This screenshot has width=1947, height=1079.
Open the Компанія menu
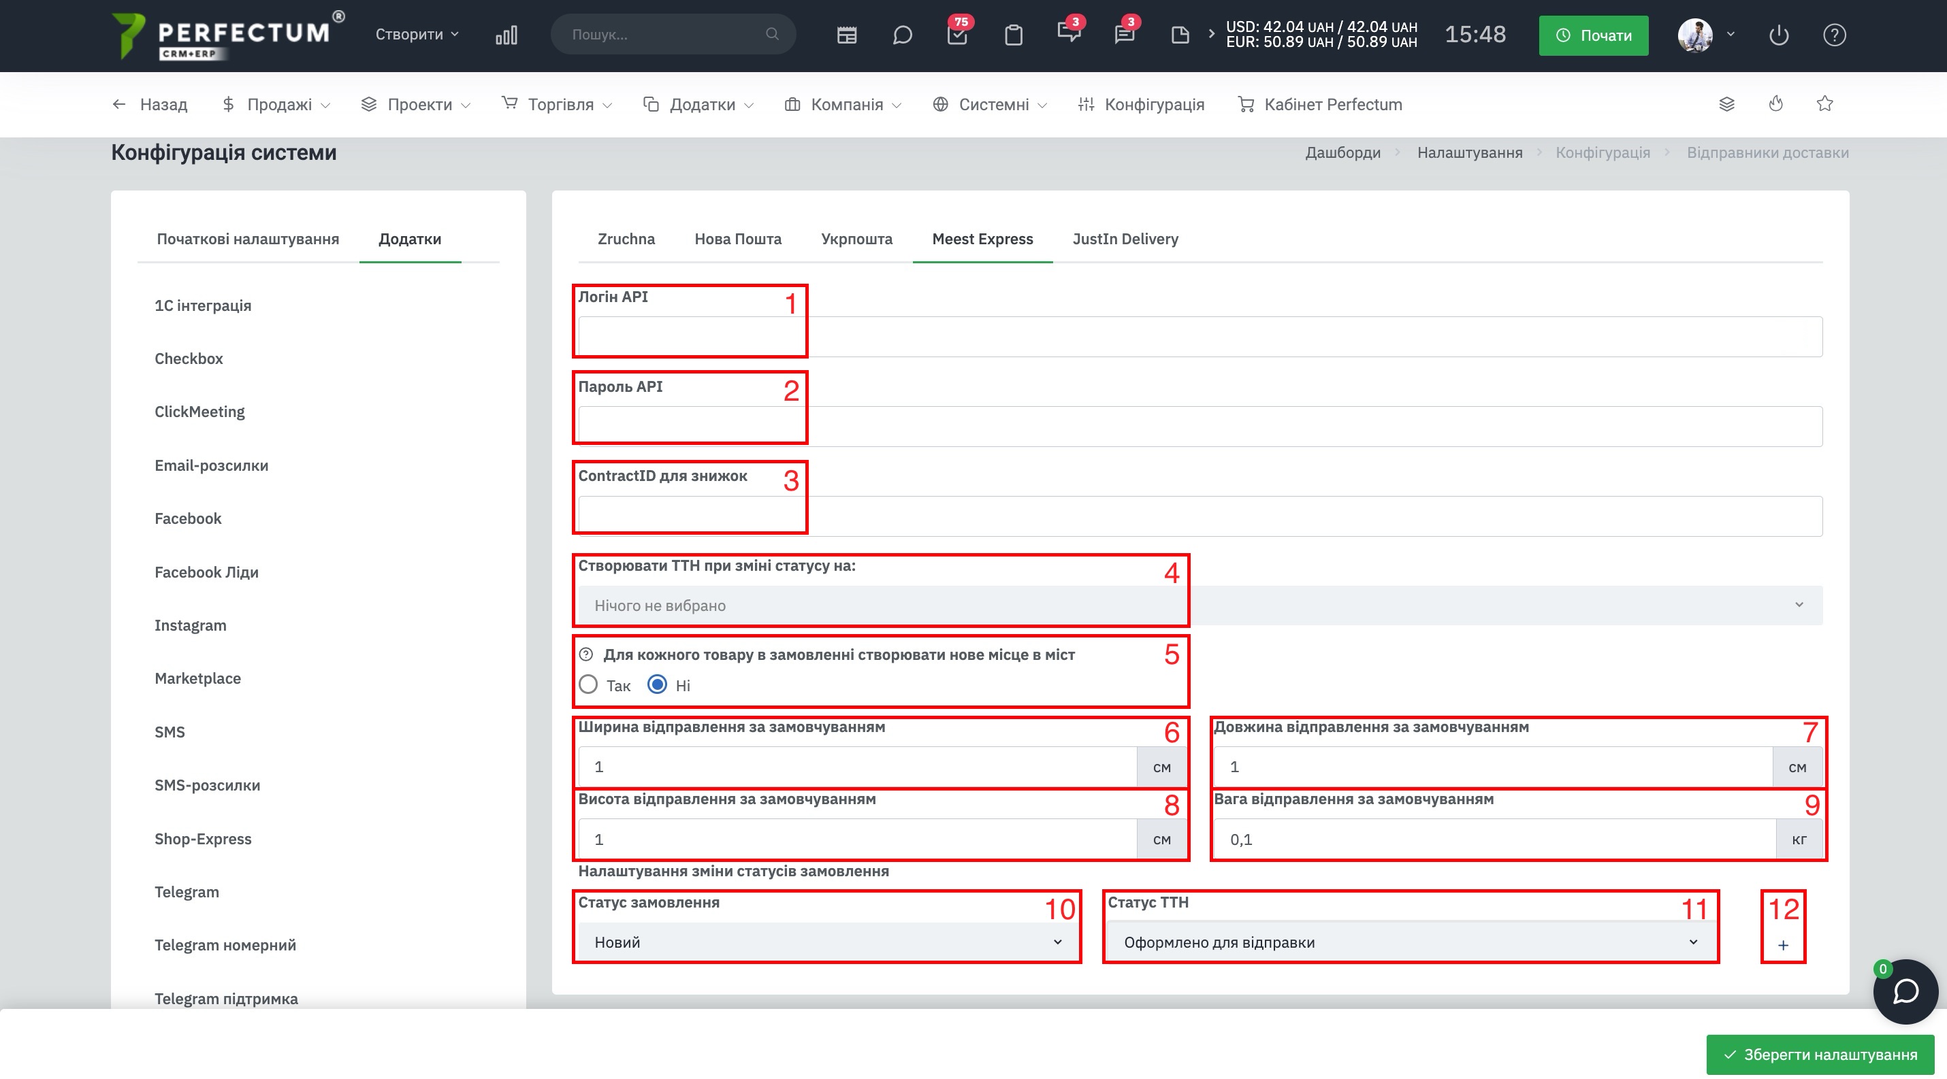[843, 104]
